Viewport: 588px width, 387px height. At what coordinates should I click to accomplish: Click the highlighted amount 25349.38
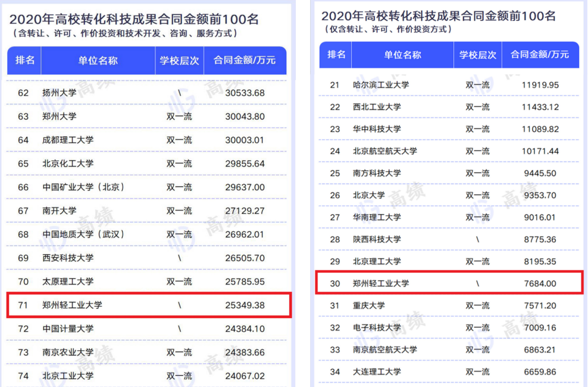pos(245,305)
